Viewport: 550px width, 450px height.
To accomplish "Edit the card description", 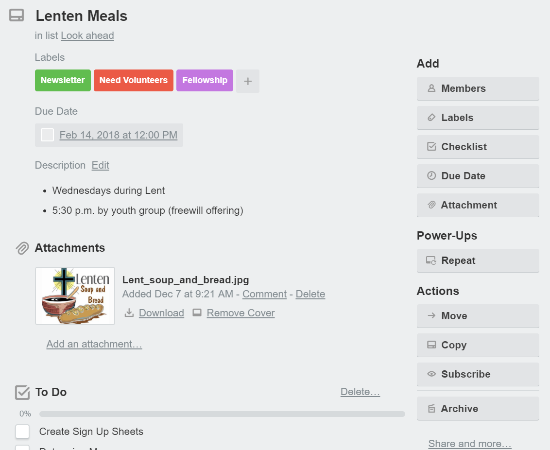I will (100, 165).
